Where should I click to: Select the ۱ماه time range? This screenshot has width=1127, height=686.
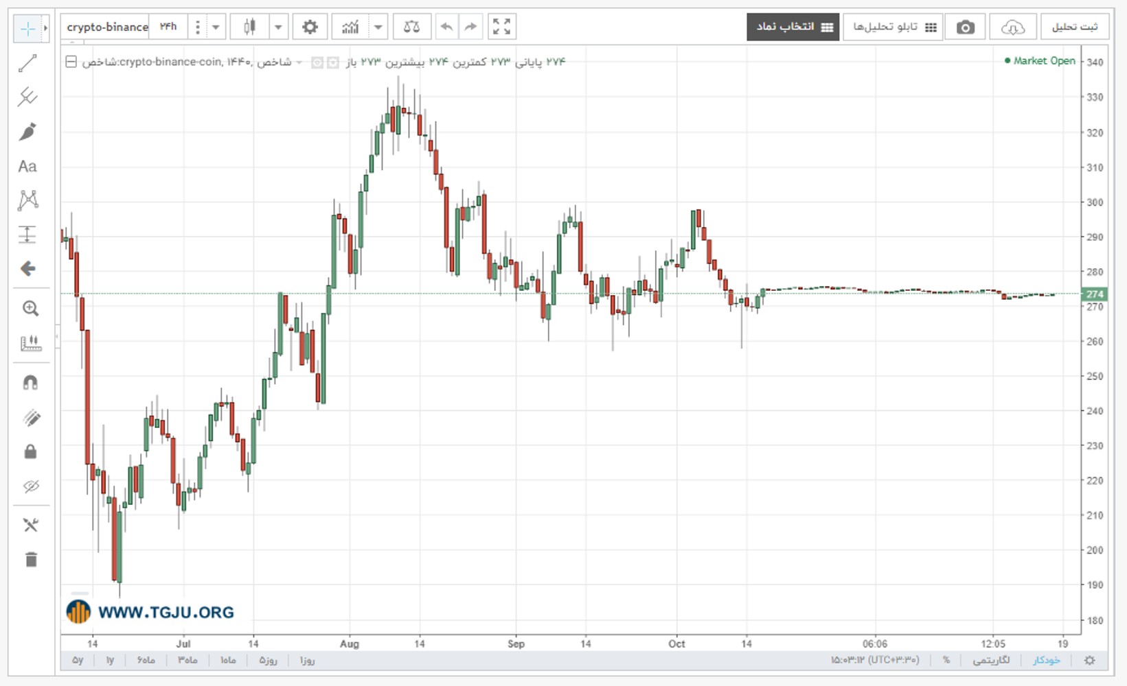tap(228, 660)
